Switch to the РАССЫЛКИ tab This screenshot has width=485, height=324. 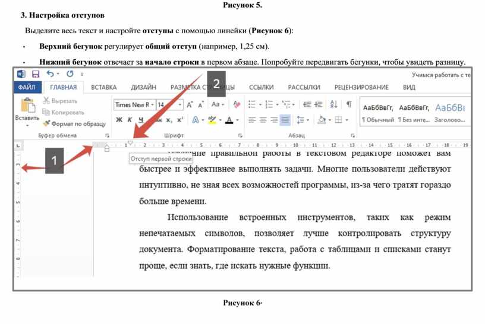click(304, 87)
